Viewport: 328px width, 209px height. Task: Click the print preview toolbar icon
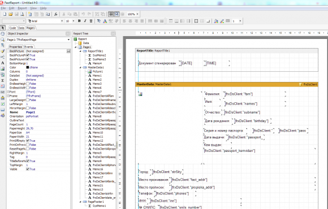(x=22, y=14)
